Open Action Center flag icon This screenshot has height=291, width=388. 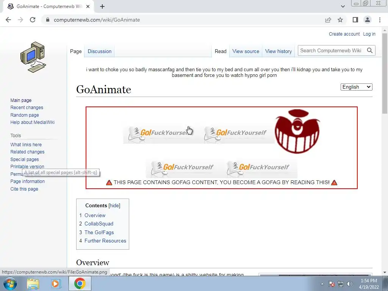tap(332, 284)
